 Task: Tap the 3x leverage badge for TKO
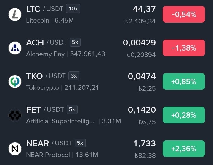74,76
